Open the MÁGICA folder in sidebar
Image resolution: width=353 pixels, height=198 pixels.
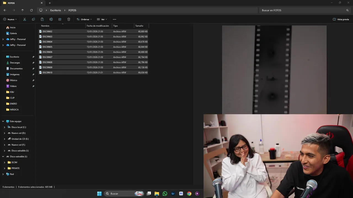[x=14, y=110]
